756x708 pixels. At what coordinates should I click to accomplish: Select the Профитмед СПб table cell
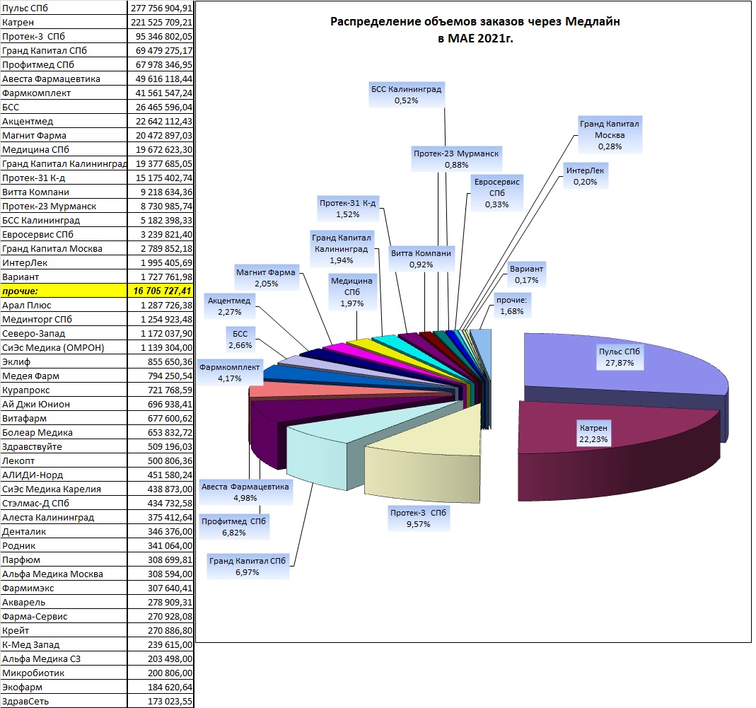tap(64, 64)
